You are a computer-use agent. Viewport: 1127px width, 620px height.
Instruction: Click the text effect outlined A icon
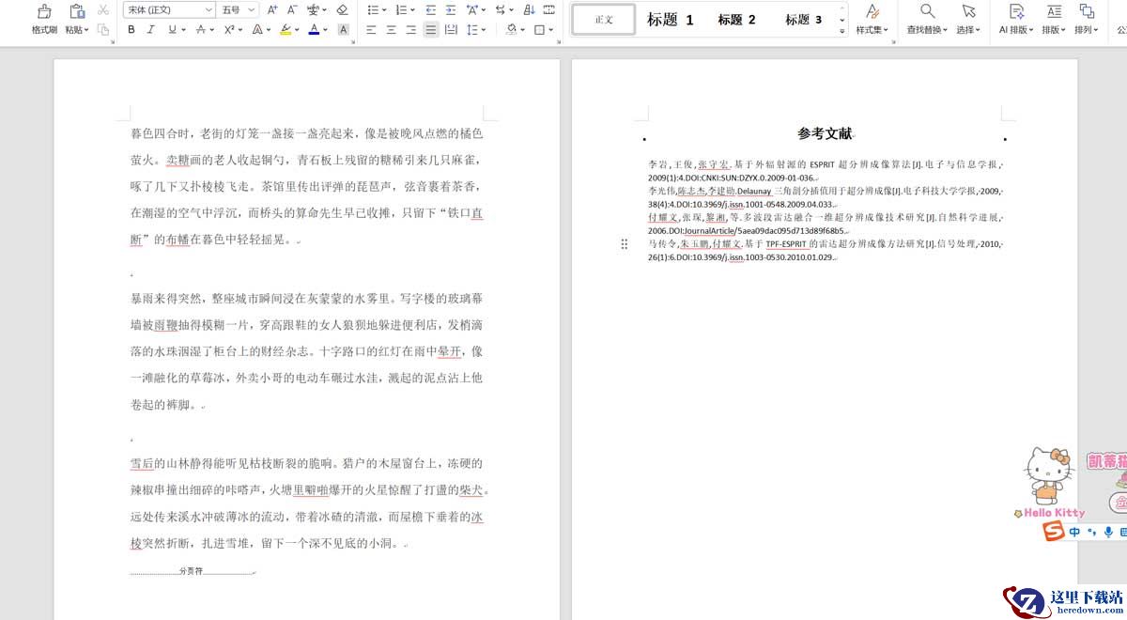255,29
